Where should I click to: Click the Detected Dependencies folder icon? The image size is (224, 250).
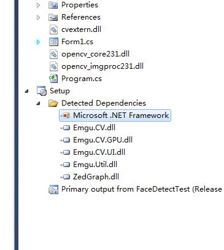pos(53,103)
